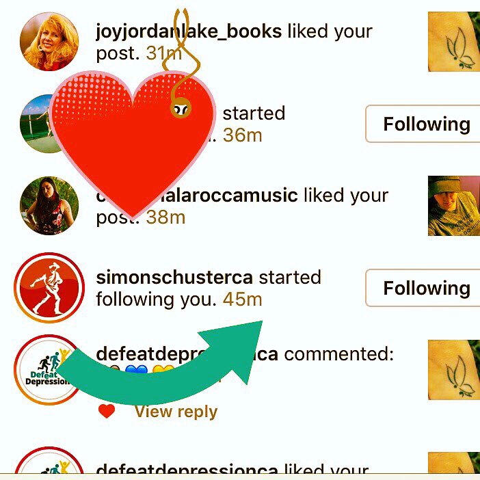
Task: View butterfly tattoo thumbnail beside comment
Action: 454,369
